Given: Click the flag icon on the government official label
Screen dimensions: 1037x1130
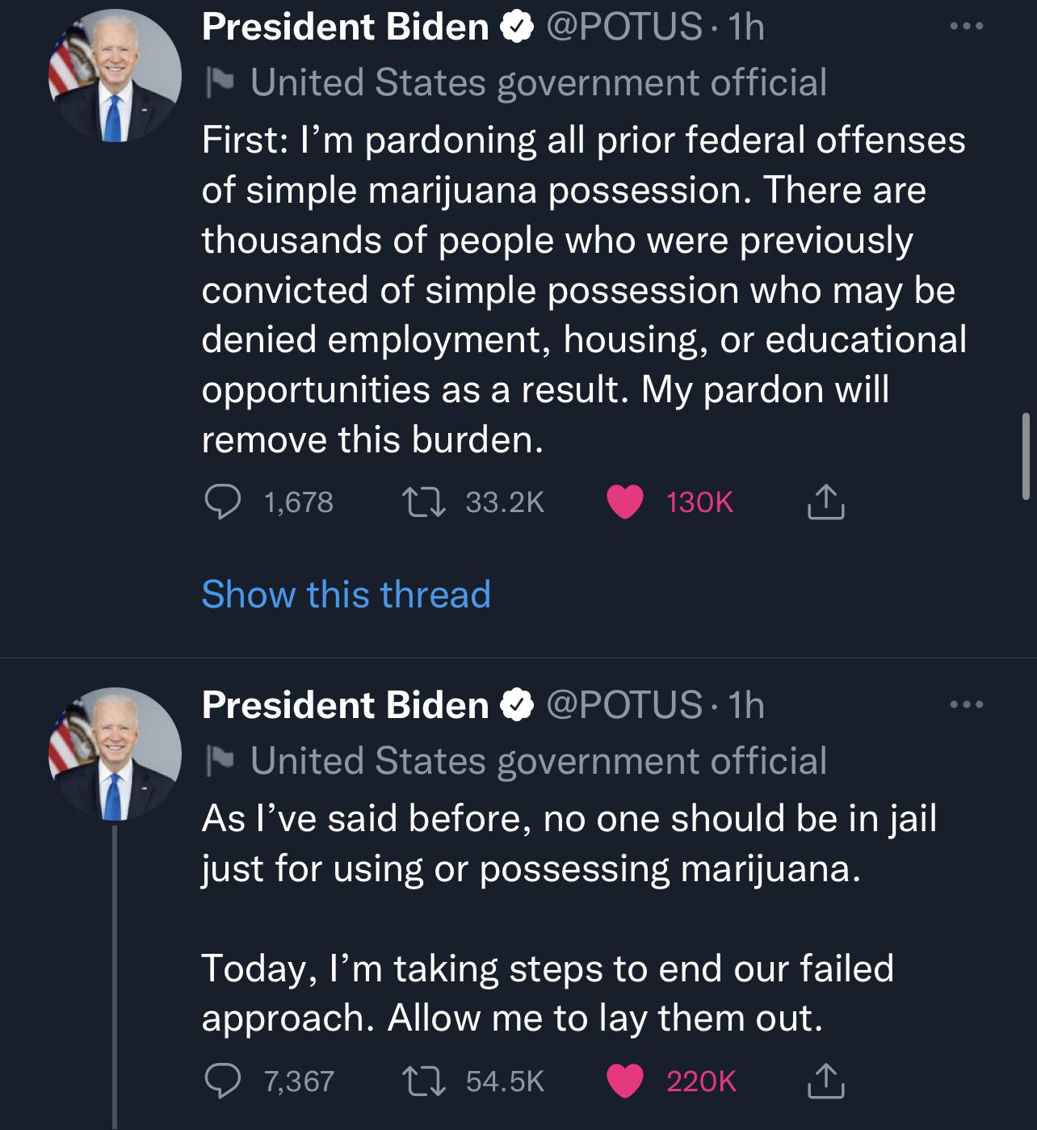Looking at the screenshot, I should (x=218, y=81).
